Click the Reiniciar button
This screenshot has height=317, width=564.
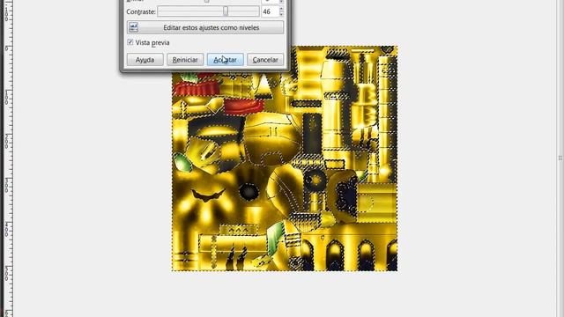185,60
